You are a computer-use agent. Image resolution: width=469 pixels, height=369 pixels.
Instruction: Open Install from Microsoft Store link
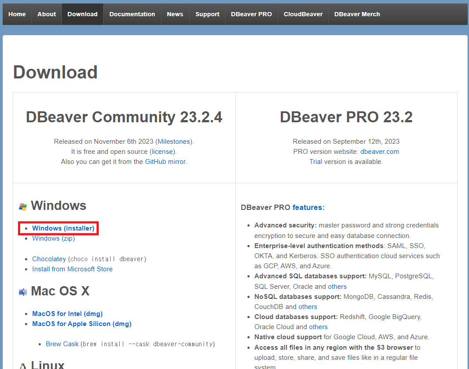coord(72,269)
